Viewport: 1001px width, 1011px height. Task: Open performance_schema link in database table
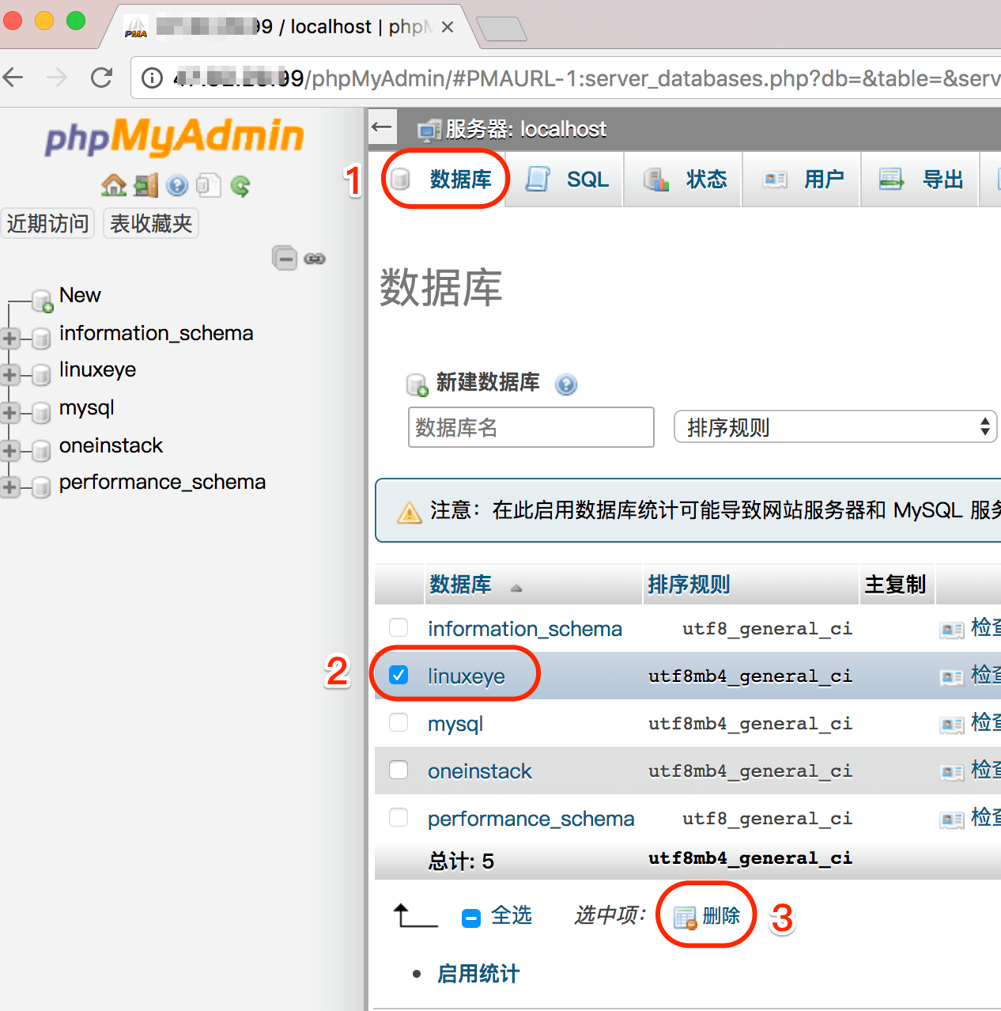[531, 819]
